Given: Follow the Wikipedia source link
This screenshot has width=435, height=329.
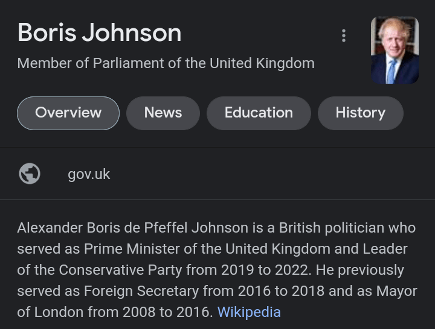Looking at the screenshot, I should 249,312.
